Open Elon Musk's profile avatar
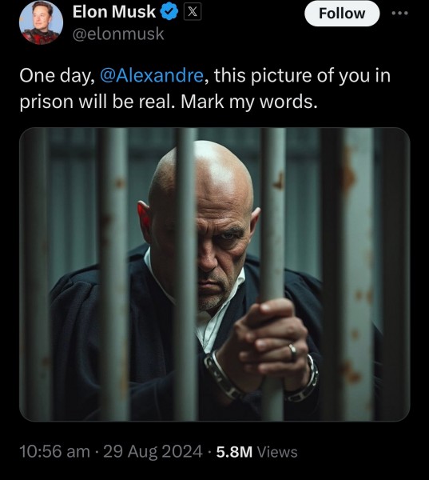The width and height of the screenshot is (429, 480). click(x=41, y=22)
